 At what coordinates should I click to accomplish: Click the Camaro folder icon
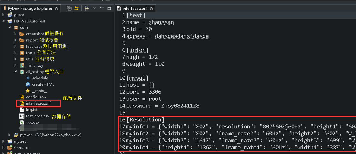(x=10, y=148)
